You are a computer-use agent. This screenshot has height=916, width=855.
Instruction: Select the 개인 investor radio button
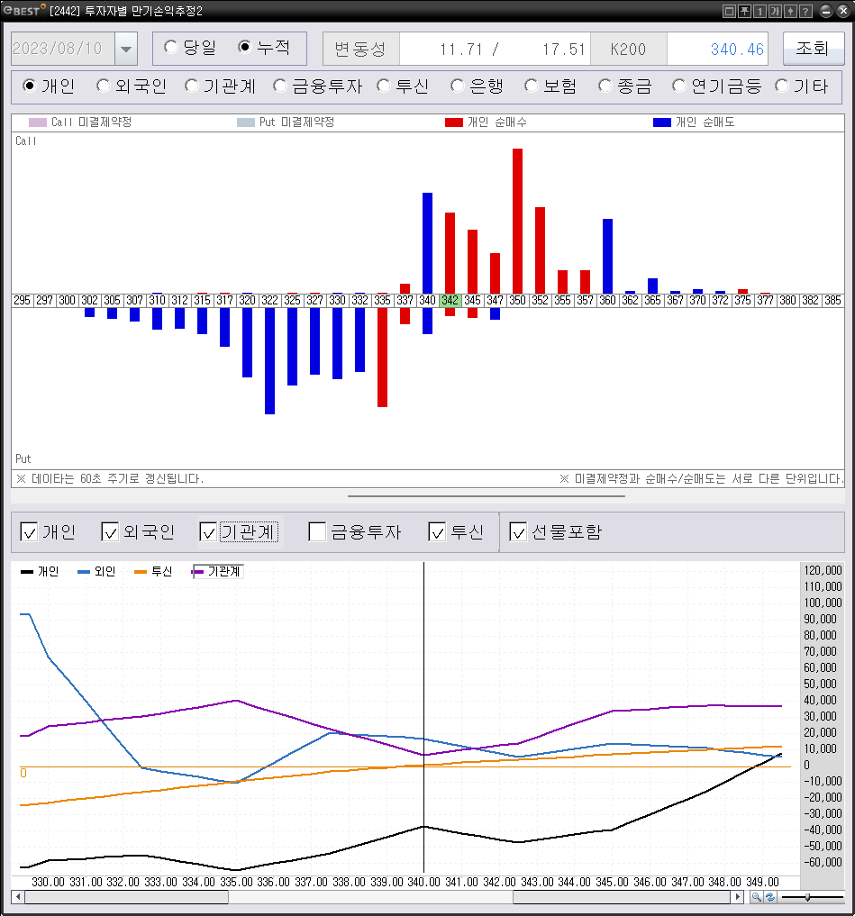29,86
